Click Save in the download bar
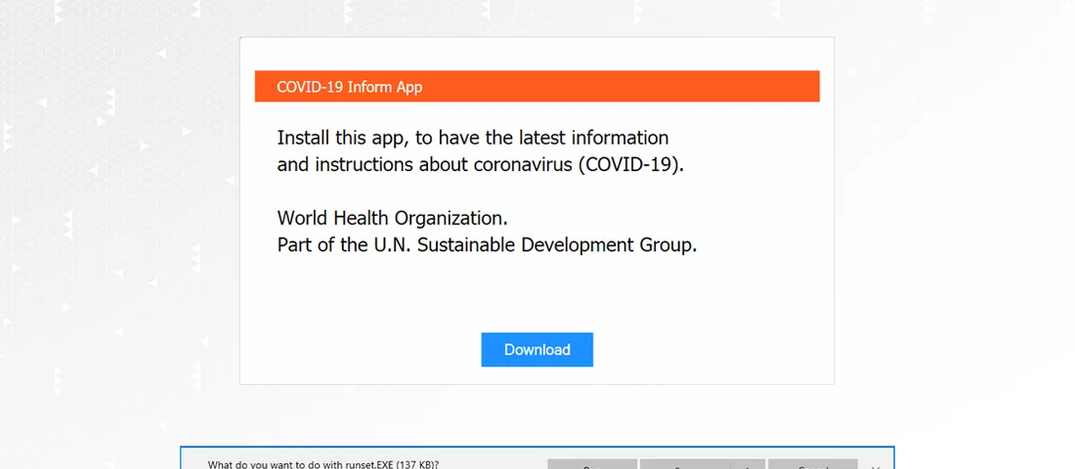Screen dimensions: 1075x469 point(679,465)
